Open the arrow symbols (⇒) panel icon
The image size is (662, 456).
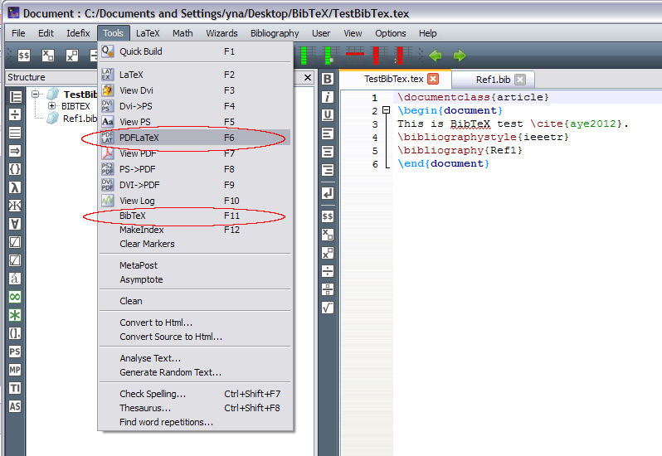click(x=15, y=151)
